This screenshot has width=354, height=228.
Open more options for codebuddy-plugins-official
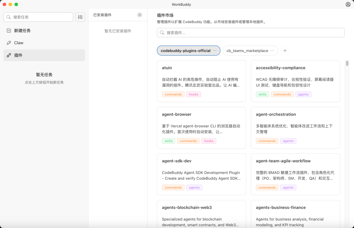click(x=215, y=51)
